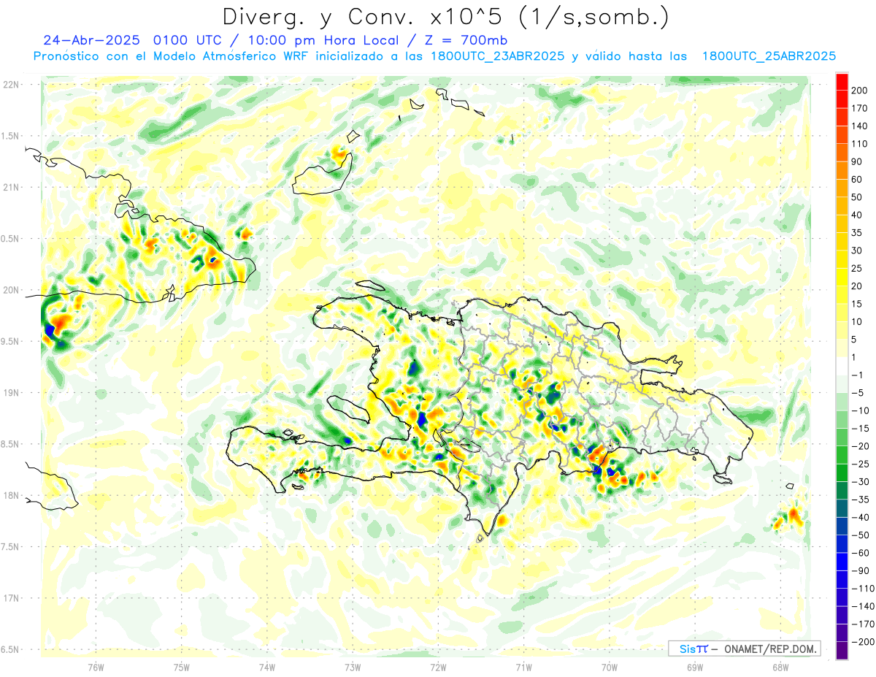The image size is (876, 677).
Task: Click the '10' color scale value
Action: [x=857, y=321]
